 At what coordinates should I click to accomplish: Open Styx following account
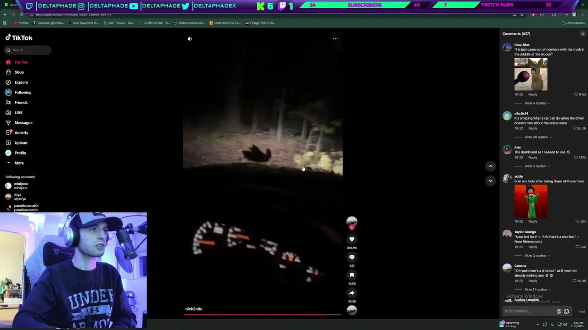16,197
